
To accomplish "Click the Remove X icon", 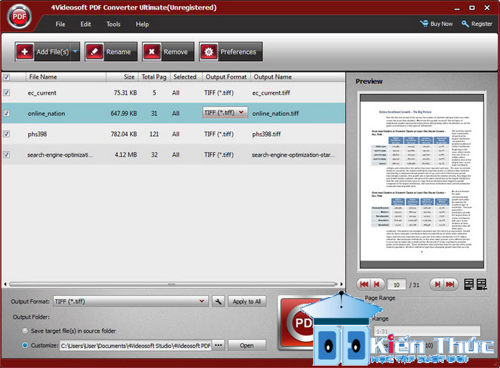I will tap(152, 52).
